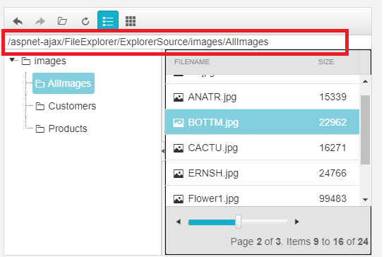This screenshot has height=257, width=384.
Task: Switch to thumbnails grid view
Action: point(131,21)
